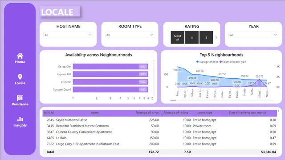Image resolution: width=285 pixels, height=160 pixels.
Task: Click Top 5 Neighbourhoods chart title
Action: point(221,55)
